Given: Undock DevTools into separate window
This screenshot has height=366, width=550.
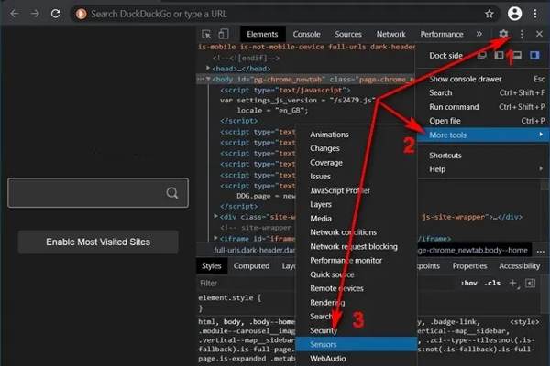Looking at the screenshot, I should point(482,55).
